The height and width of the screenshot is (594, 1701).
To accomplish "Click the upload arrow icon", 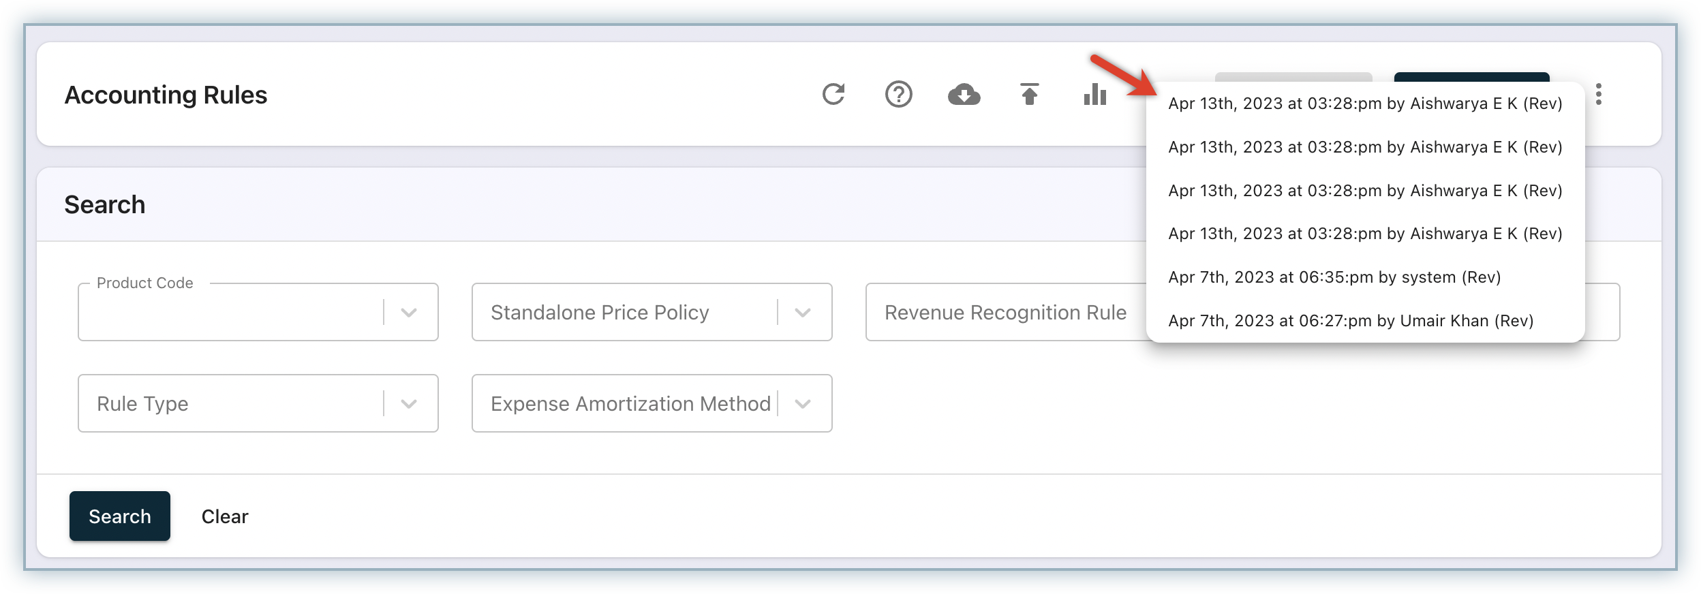I will click(1029, 94).
